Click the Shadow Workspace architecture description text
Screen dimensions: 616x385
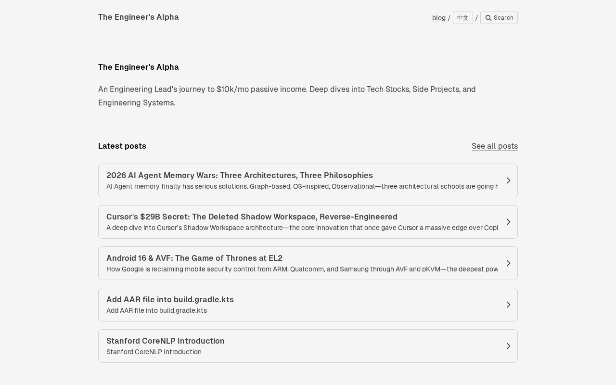tap(302, 228)
